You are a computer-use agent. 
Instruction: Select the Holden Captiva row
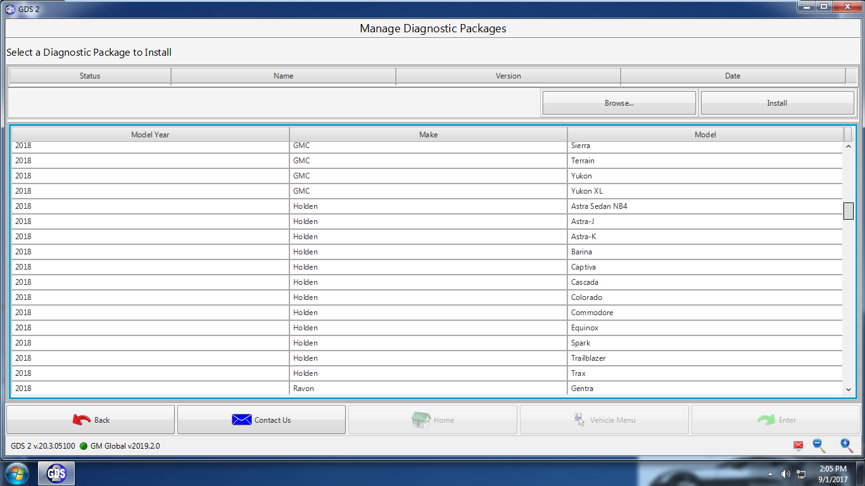427,267
